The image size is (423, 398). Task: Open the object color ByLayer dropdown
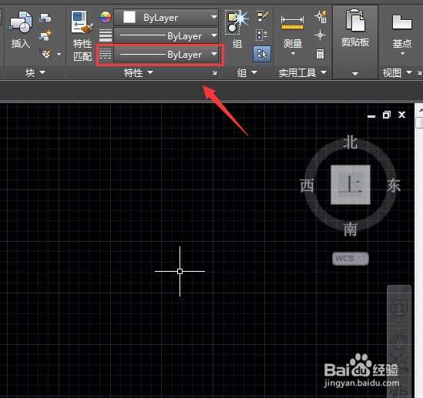click(x=166, y=17)
